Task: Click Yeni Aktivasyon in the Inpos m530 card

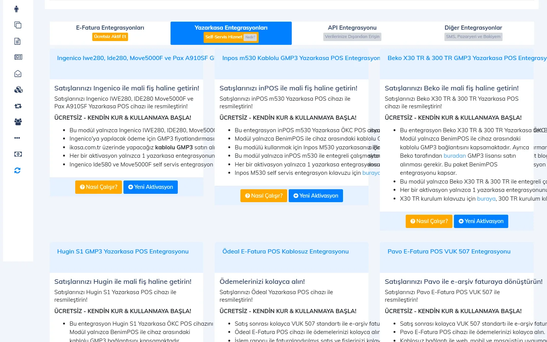Action: pyautogui.click(x=316, y=196)
